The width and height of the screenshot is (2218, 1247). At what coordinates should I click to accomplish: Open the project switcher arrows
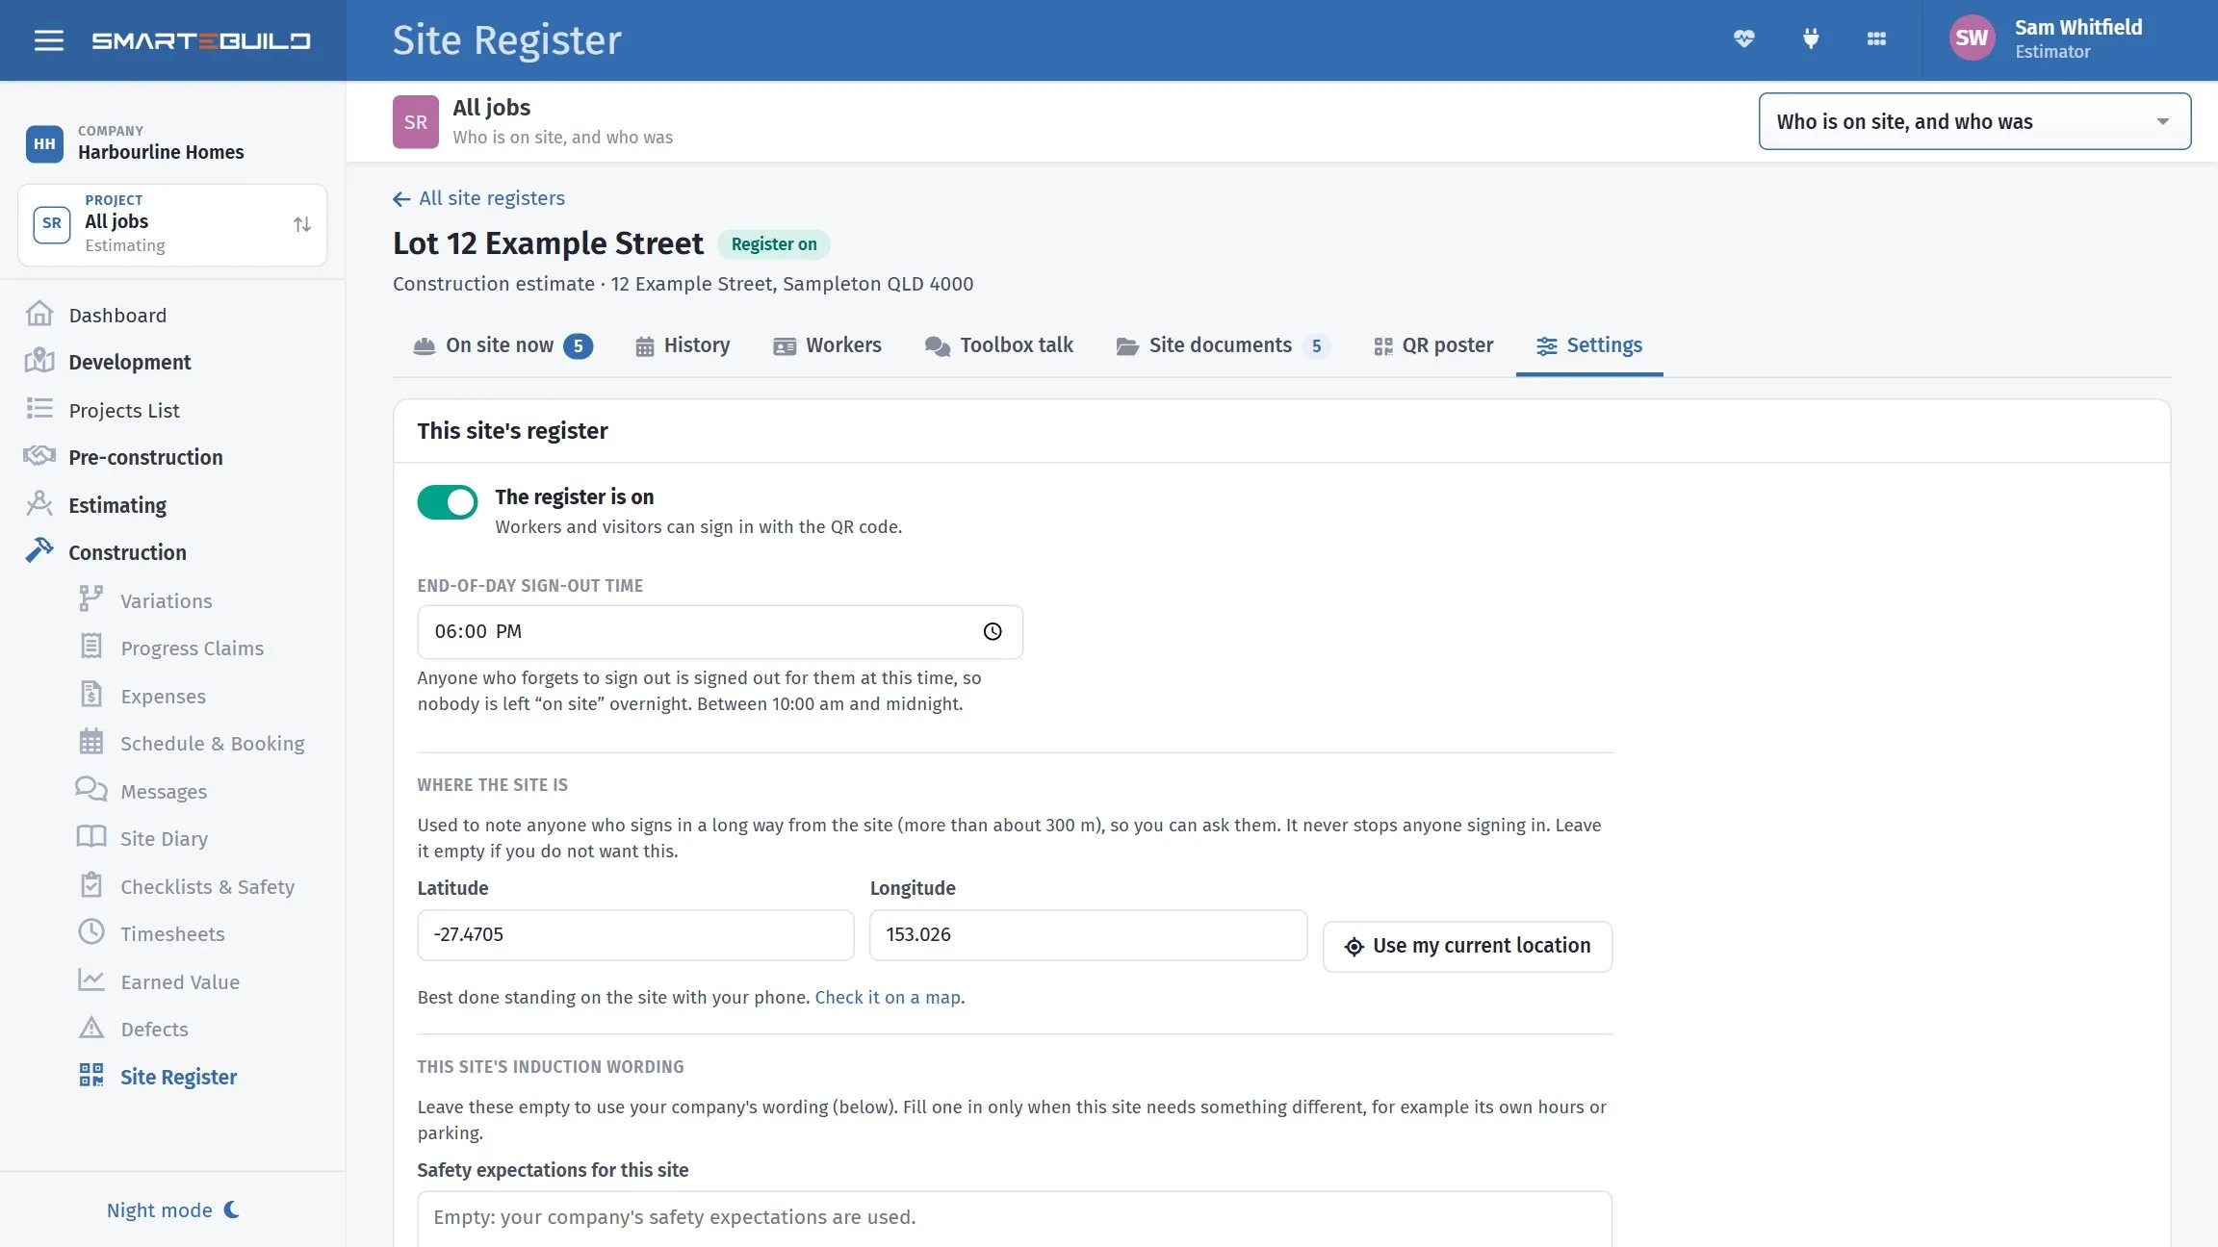[302, 224]
